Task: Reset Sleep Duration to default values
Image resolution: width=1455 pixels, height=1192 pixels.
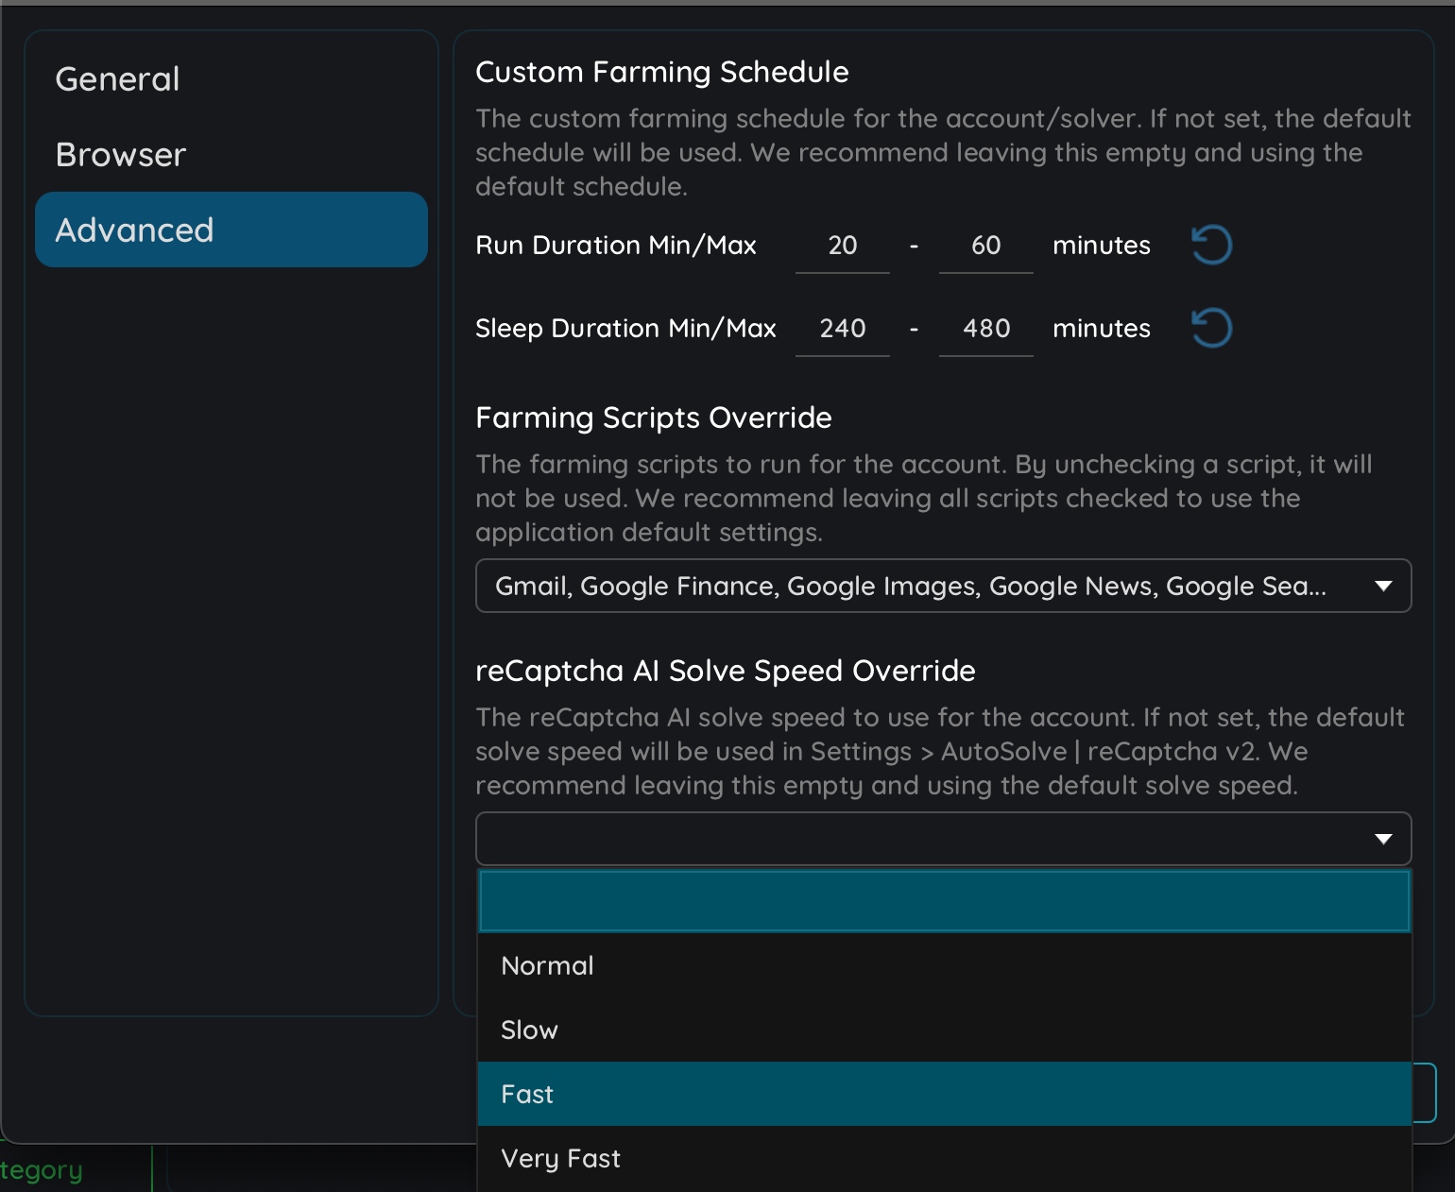Action: pyautogui.click(x=1210, y=328)
